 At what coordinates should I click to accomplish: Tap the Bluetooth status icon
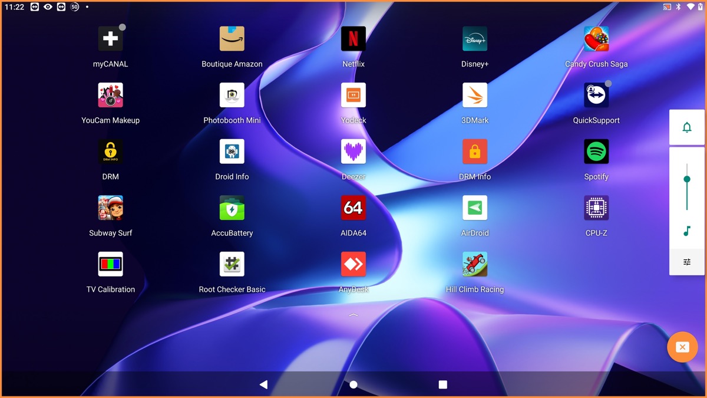pyautogui.click(x=679, y=7)
